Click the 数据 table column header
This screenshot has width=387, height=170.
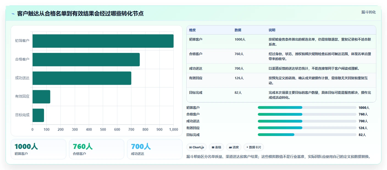pos(238,30)
